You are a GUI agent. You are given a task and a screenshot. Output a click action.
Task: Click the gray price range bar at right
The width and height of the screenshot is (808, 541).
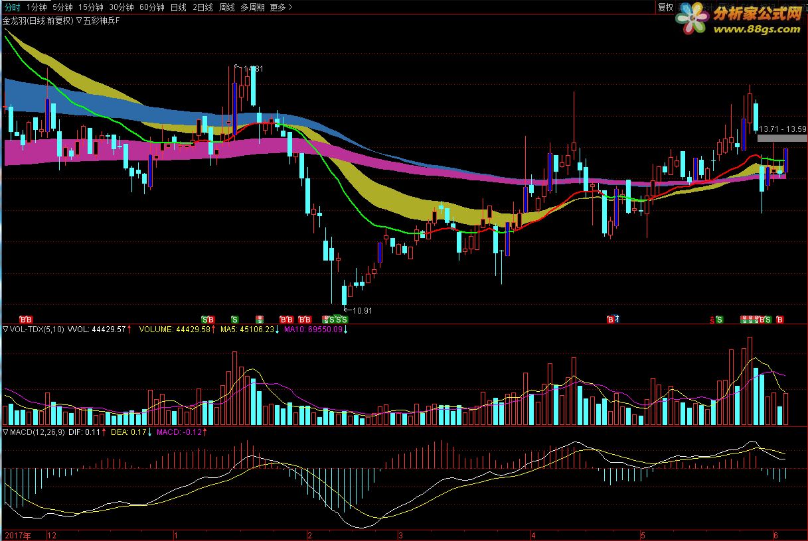point(782,139)
